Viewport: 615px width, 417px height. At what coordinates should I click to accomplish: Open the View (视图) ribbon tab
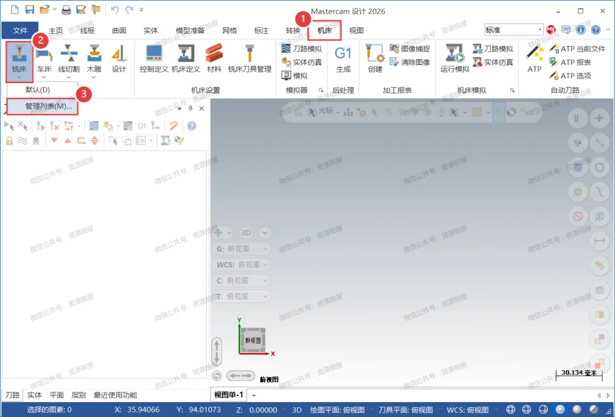356,30
